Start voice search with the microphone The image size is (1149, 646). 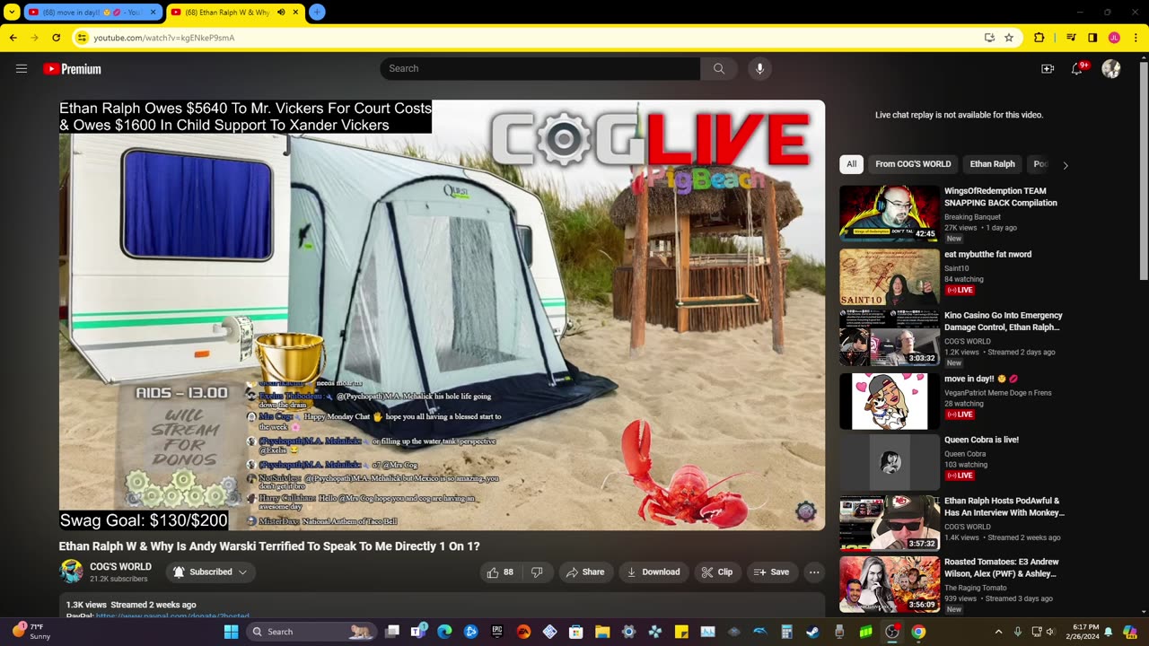click(759, 69)
